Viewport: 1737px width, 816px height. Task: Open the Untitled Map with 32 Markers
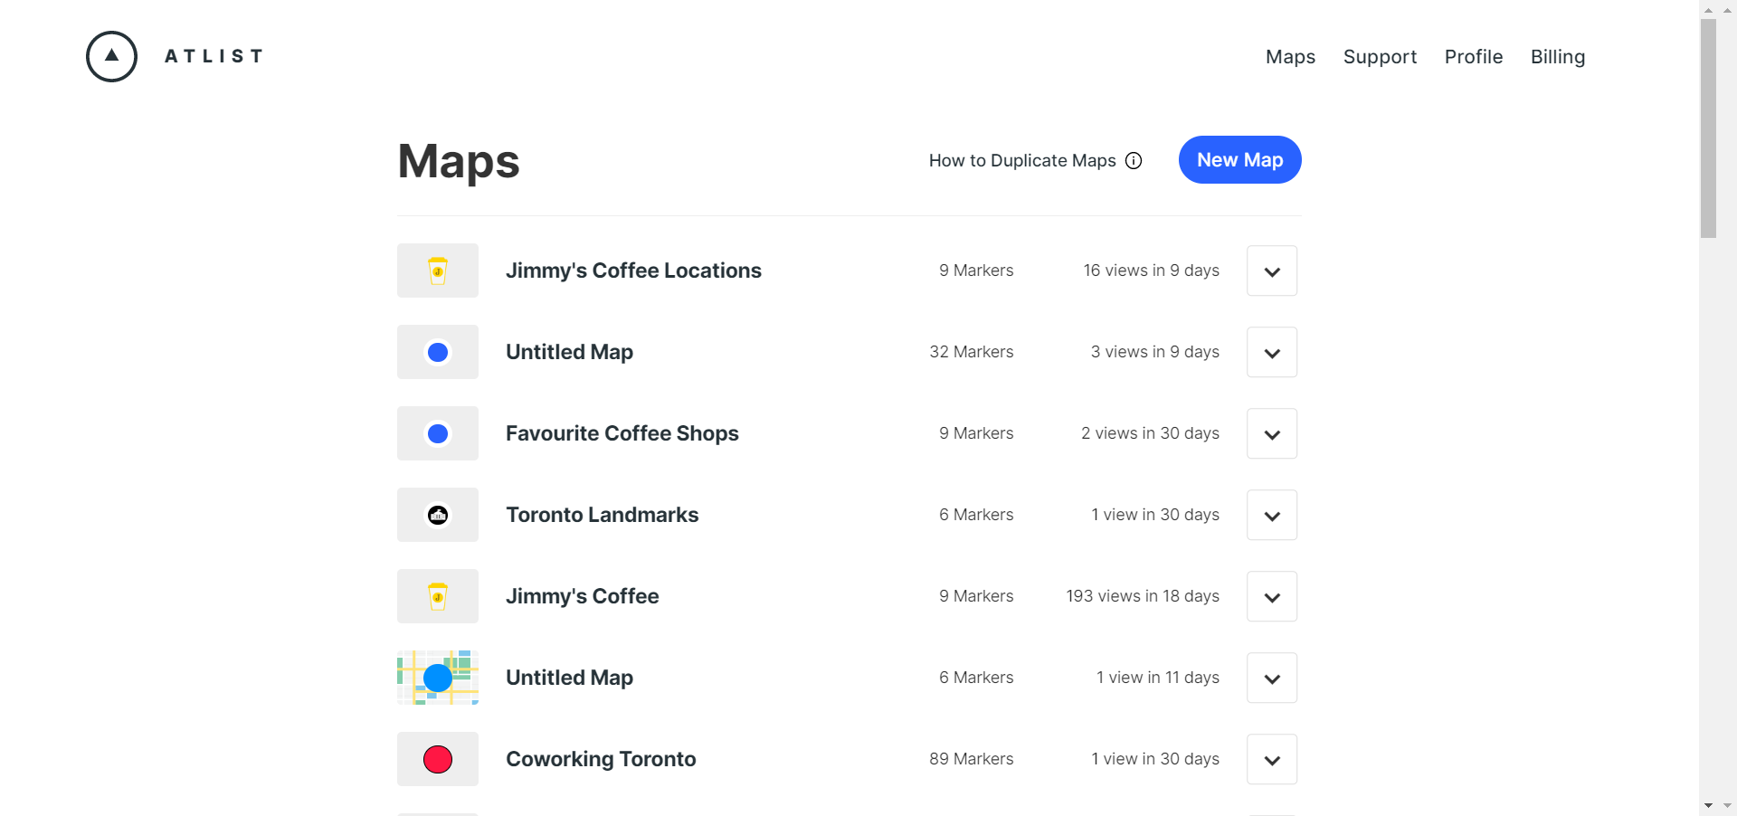tap(569, 352)
